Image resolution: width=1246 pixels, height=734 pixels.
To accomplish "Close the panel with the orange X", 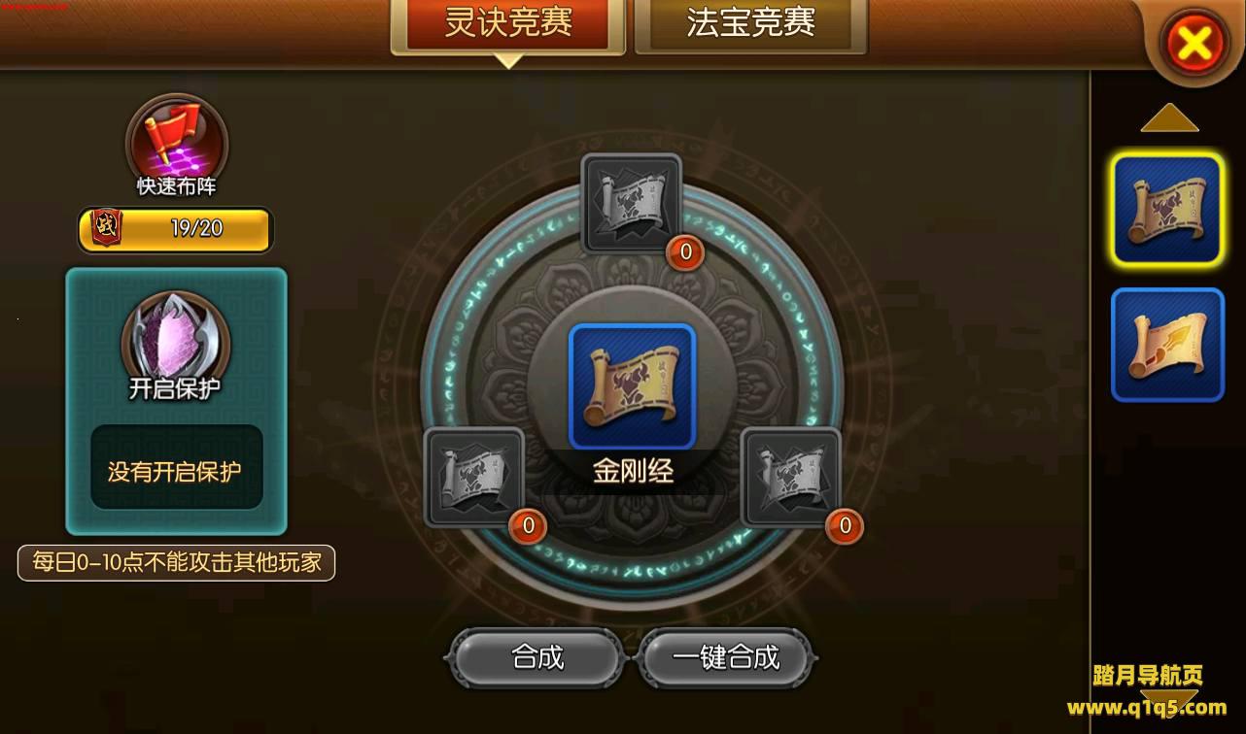I will coord(1194,43).
